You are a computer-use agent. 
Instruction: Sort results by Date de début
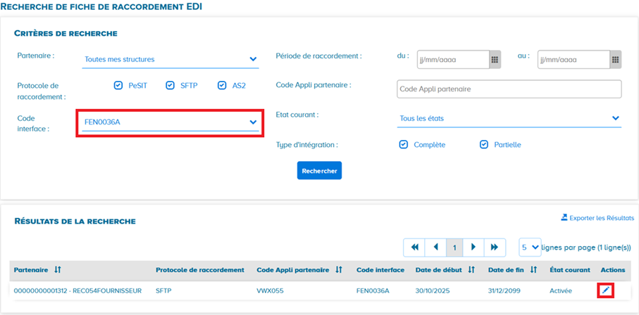click(471, 270)
